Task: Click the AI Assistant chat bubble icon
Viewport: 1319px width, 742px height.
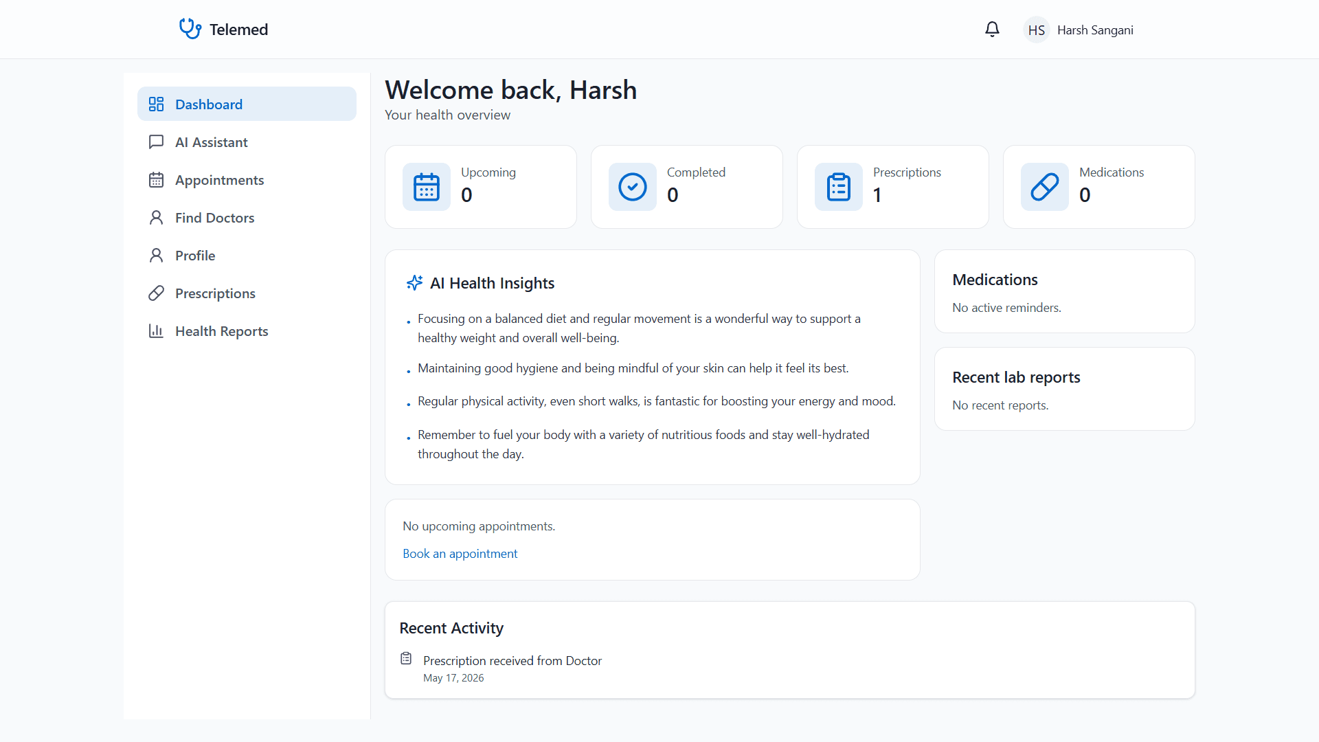Action: click(x=156, y=142)
